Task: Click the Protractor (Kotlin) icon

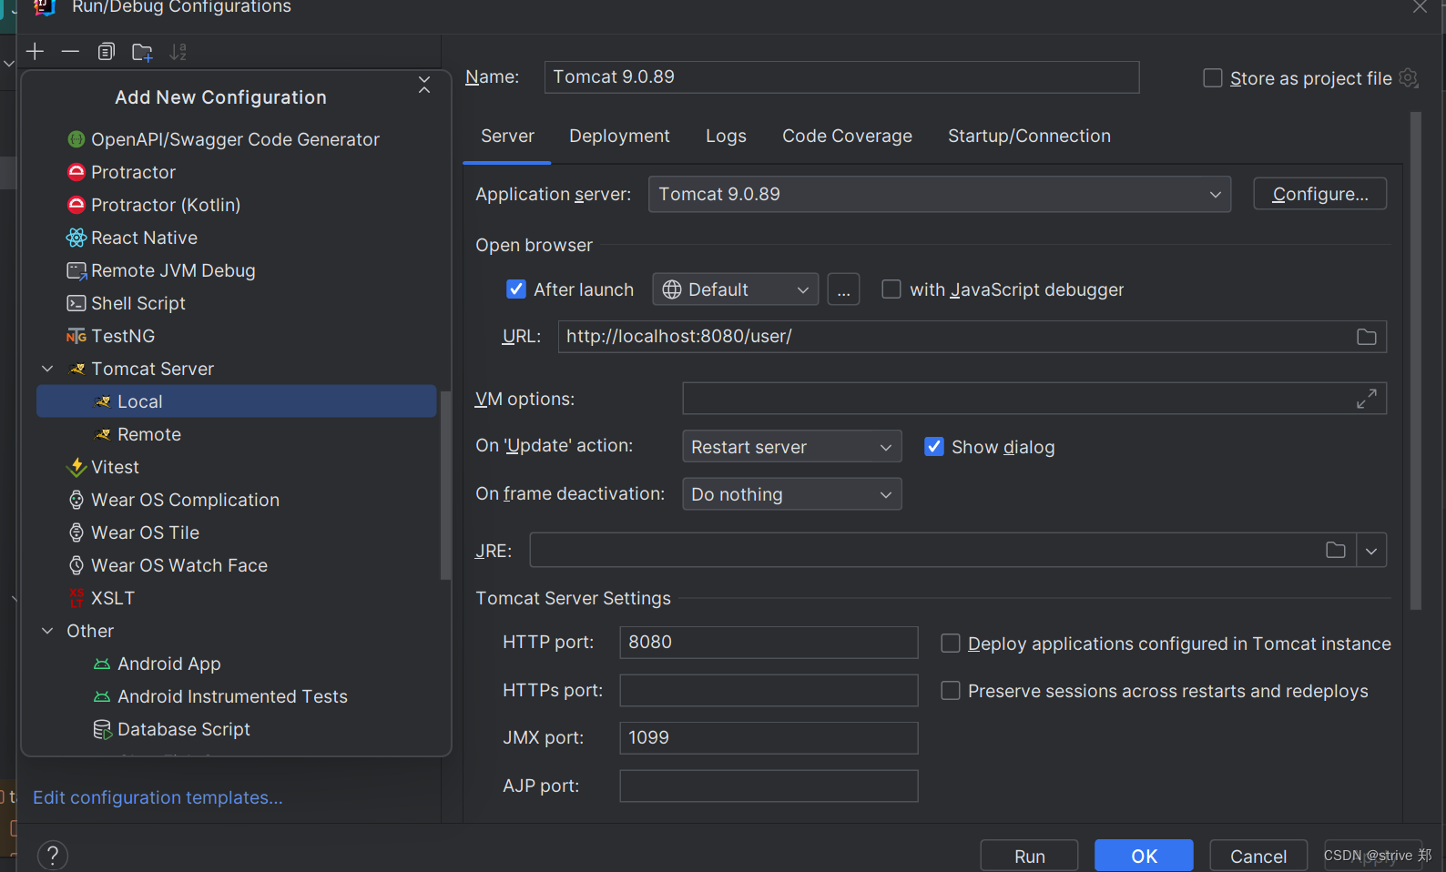Action: point(76,205)
